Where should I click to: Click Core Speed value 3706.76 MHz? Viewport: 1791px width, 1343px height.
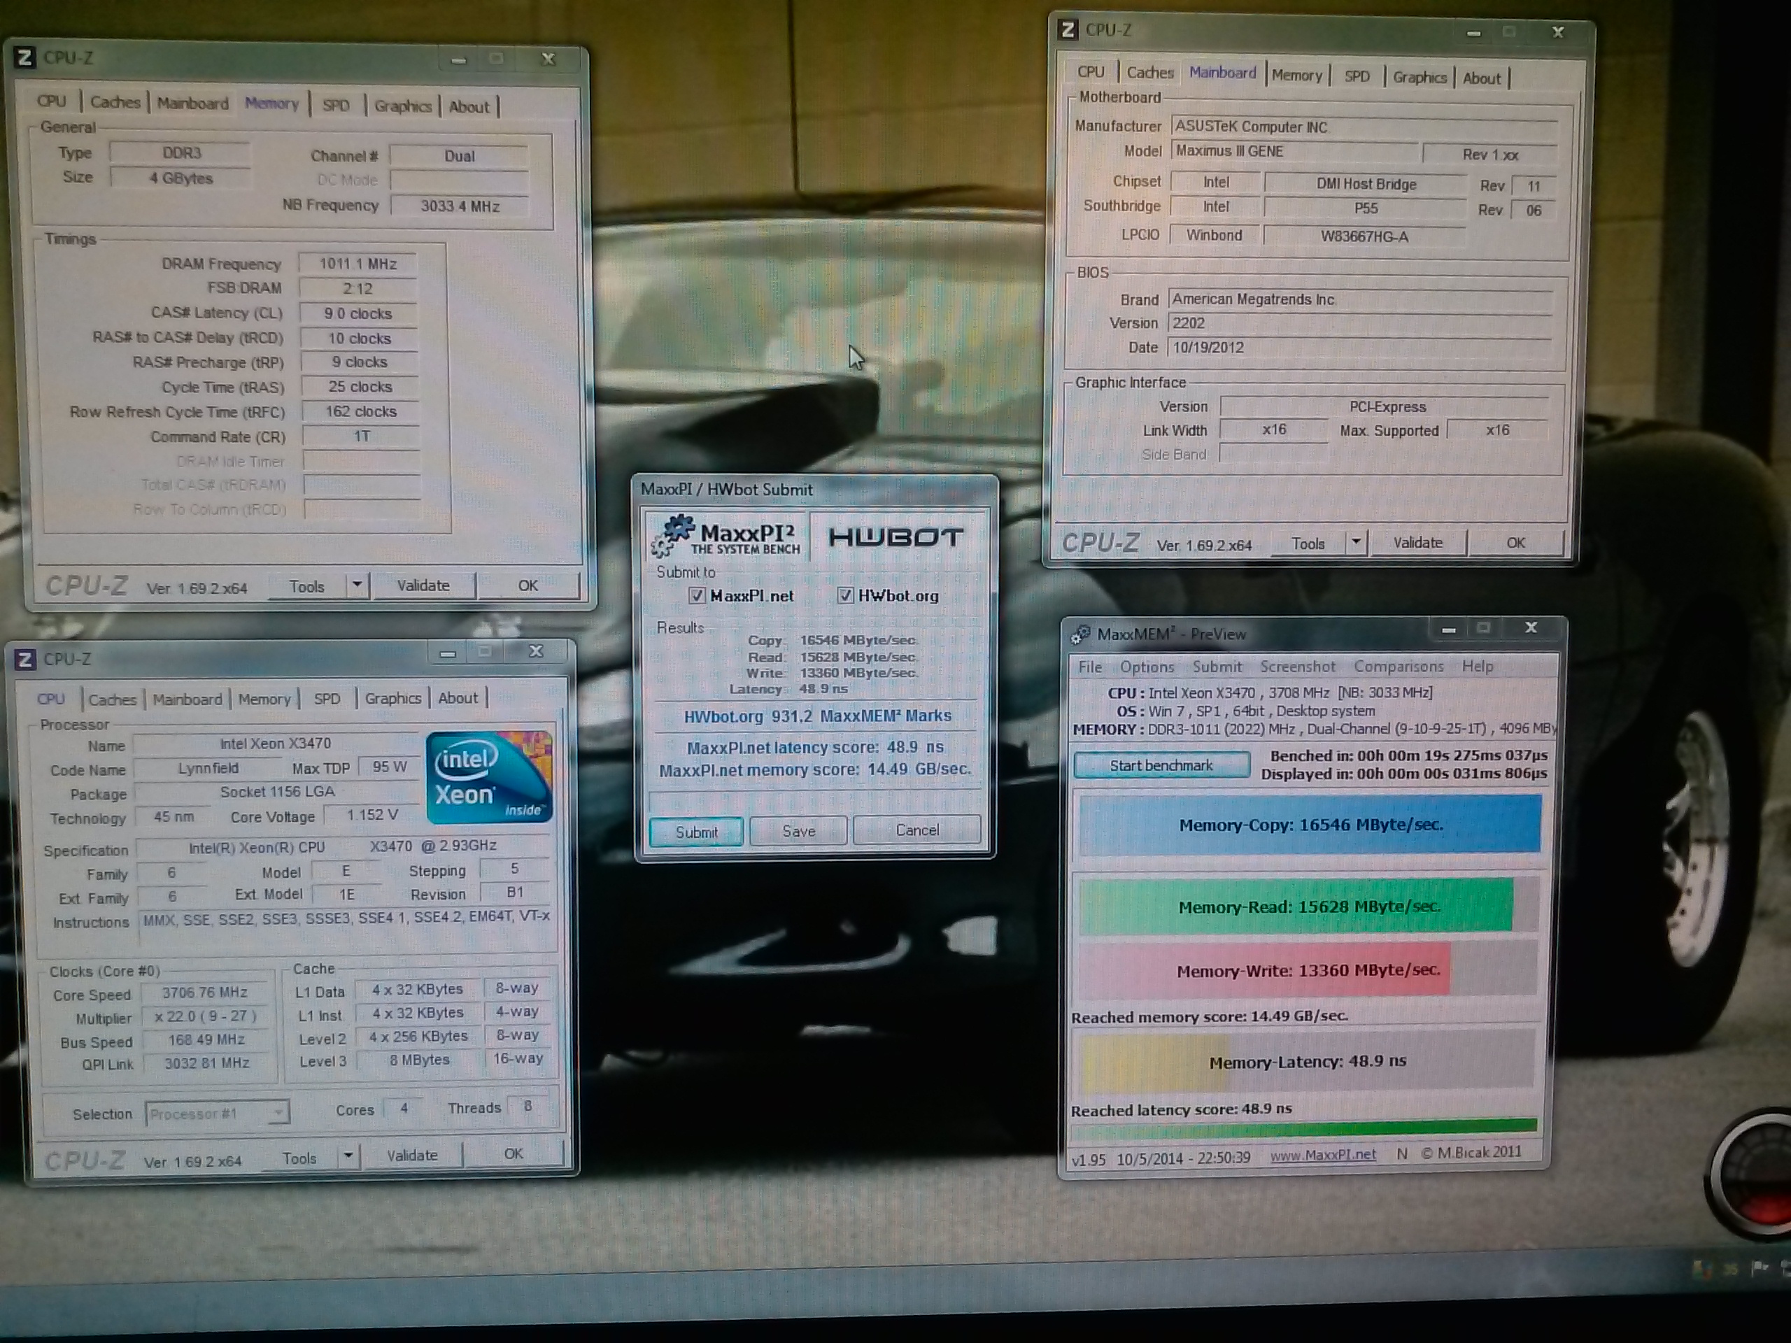tap(204, 993)
